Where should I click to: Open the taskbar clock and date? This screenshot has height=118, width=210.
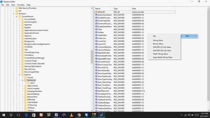(204, 115)
